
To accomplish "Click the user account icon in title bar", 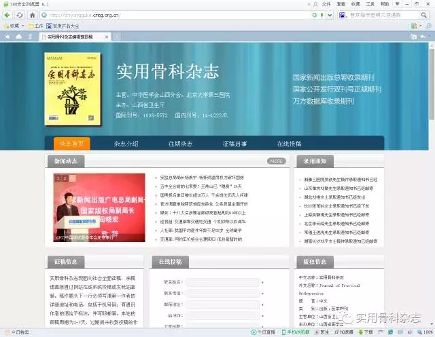I will pos(315,4).
